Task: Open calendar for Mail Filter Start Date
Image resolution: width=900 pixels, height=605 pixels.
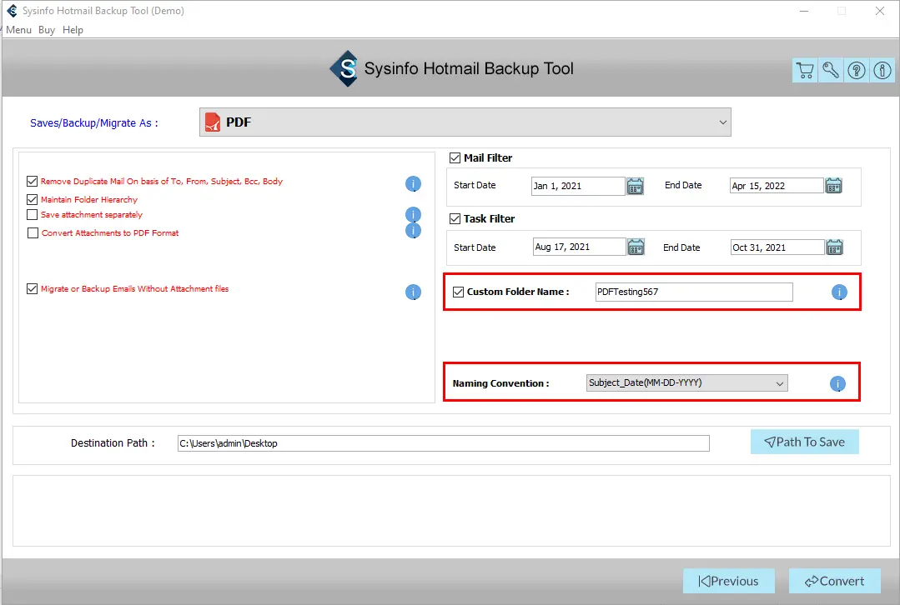Action: pos(636,186)
